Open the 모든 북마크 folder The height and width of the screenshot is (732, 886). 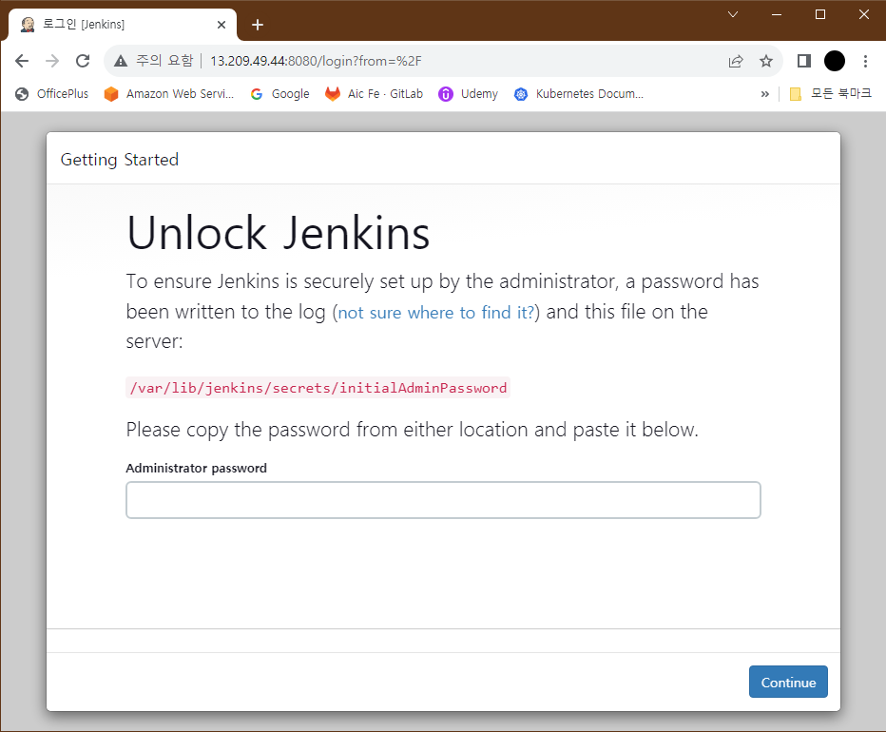830,94
